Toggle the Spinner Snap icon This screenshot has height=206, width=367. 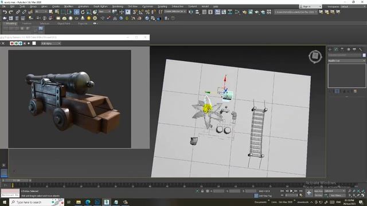click(153, 12)
